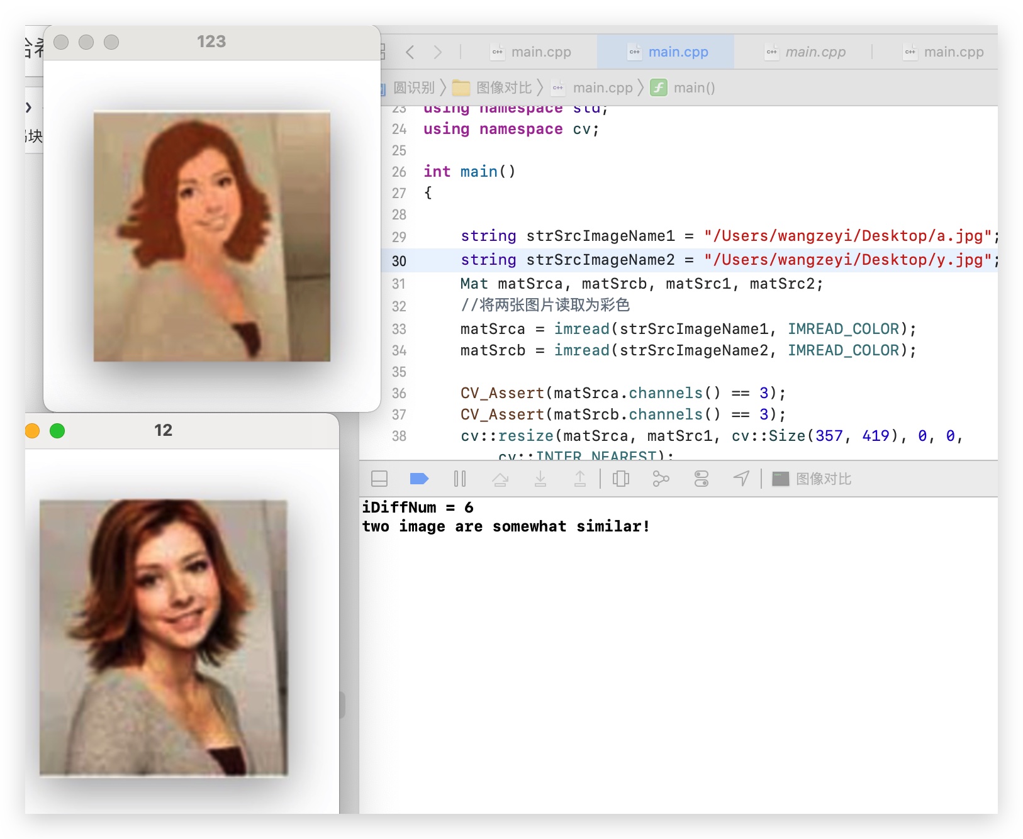Select the Step Into debug icon
Viewport: 1023px width, 839px height.
tap(541, 479)
